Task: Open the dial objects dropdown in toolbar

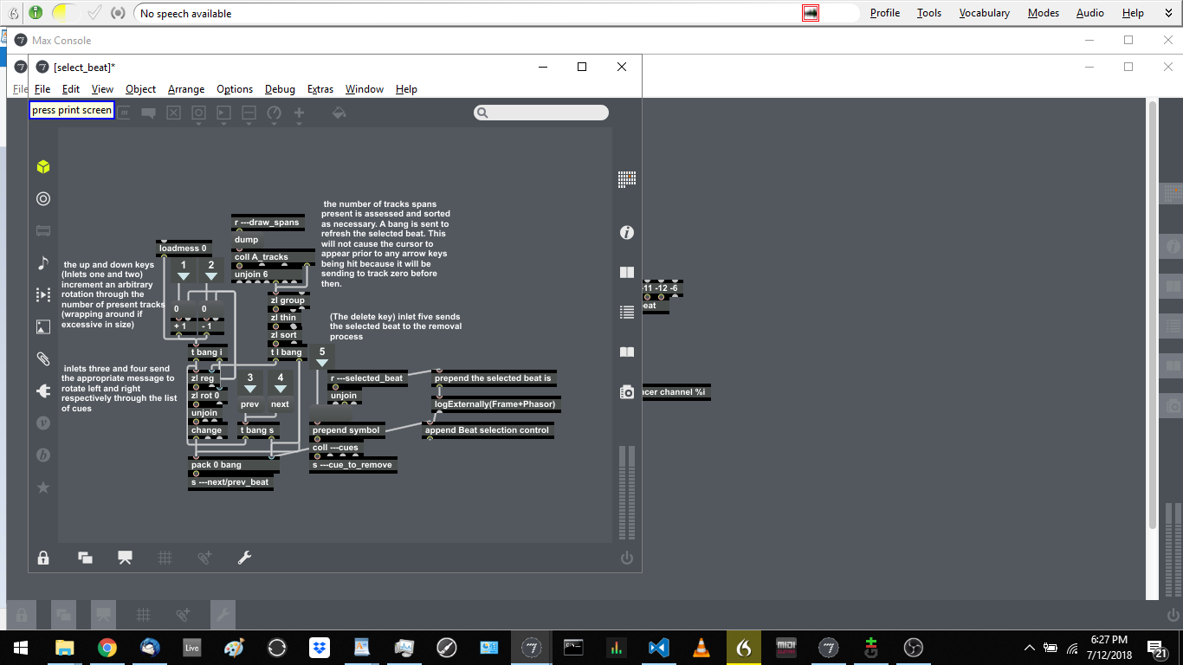Action: [x=274, y=113]
